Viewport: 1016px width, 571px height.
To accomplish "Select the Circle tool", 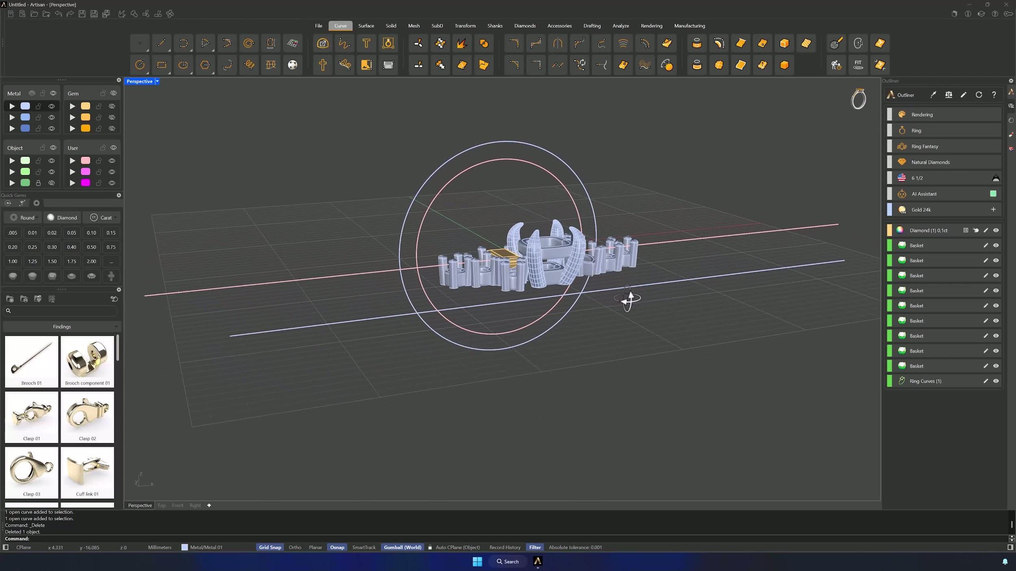I will point(140,65).
